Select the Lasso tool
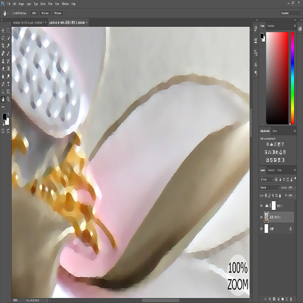 tap(3, 38)
